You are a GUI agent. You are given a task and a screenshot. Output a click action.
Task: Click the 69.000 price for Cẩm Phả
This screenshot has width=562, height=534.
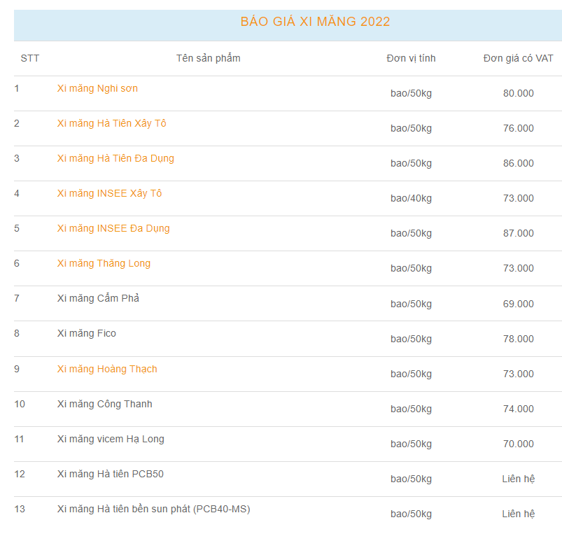(x=519, y=304)
